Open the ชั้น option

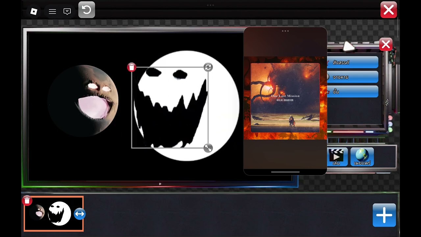pyautogui.click(x=353, y=92)
